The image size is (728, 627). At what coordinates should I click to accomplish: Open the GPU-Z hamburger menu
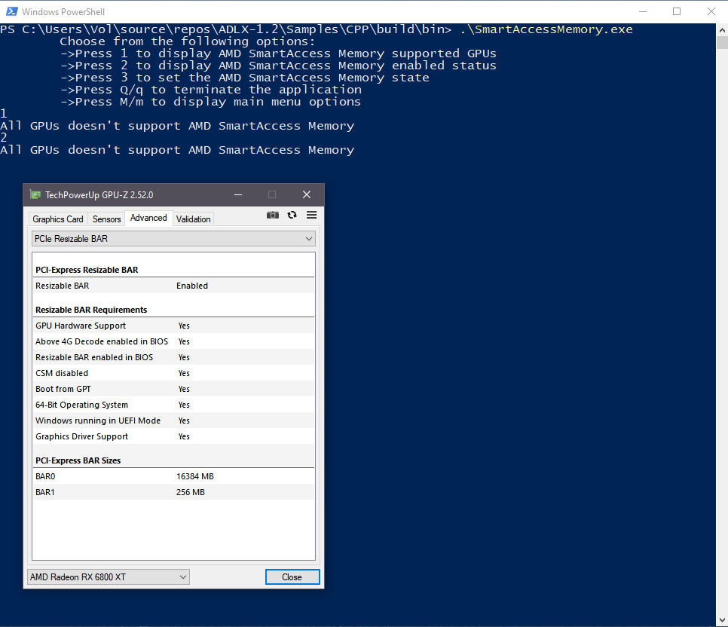(x=311, y=215)
